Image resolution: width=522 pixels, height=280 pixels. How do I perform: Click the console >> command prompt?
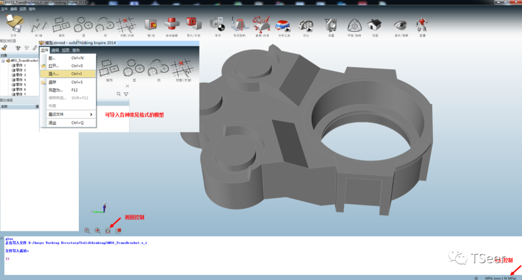(7, 259)
